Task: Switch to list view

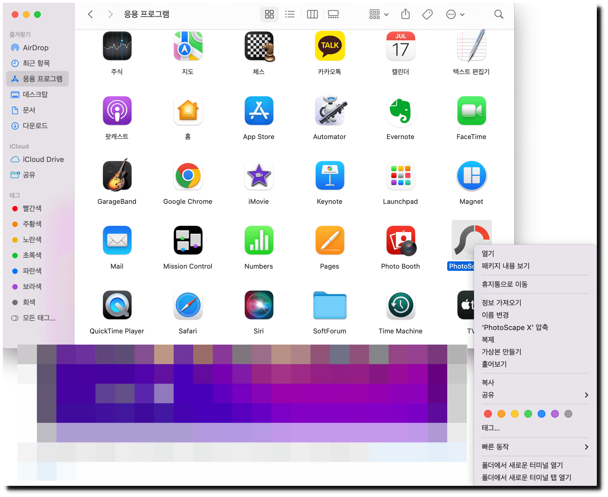Action: [290, 14]
